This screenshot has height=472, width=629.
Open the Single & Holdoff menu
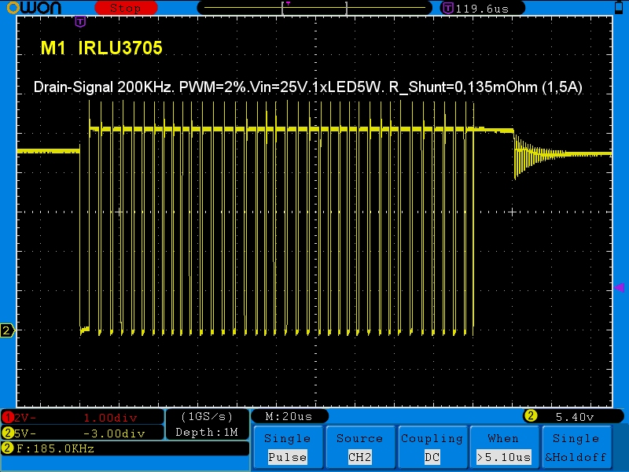point(576,448)
